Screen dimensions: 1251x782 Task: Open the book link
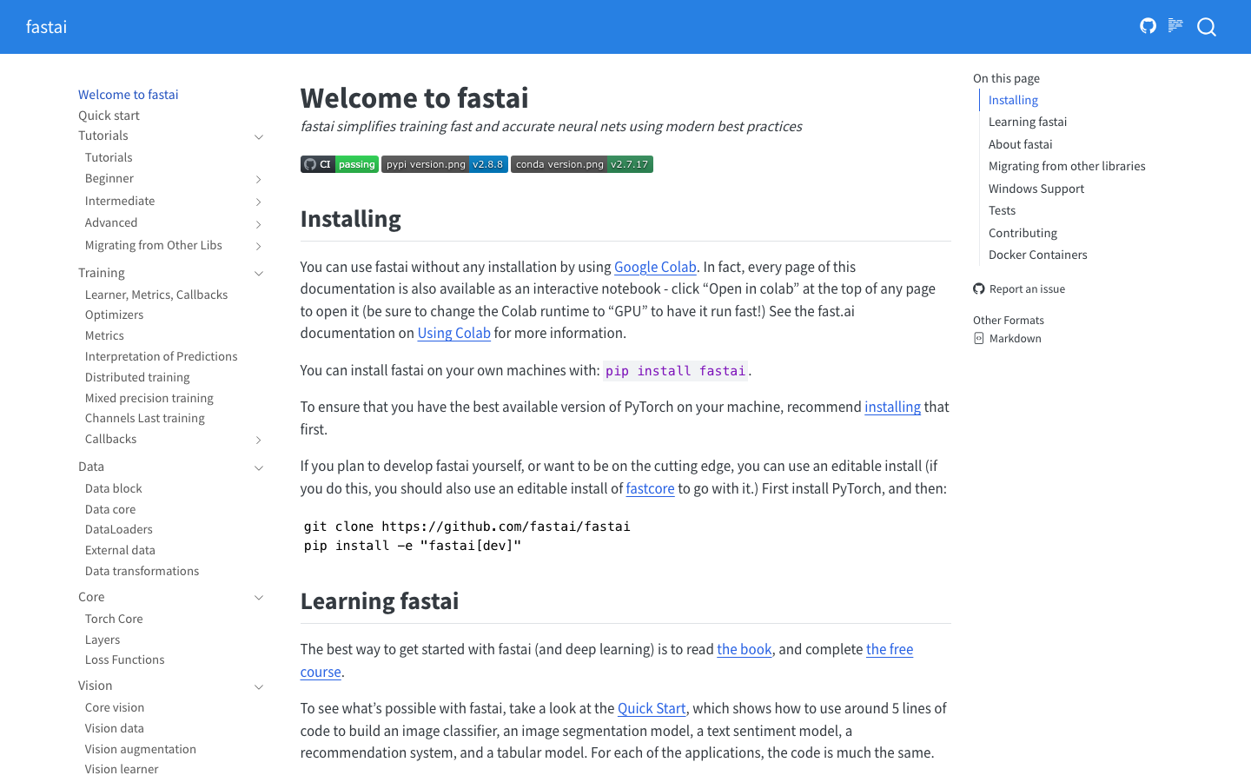[745, 649]
